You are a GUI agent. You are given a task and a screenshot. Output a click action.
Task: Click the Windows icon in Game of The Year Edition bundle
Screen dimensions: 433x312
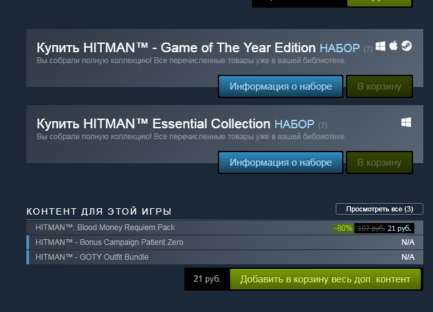coord(381,46)
